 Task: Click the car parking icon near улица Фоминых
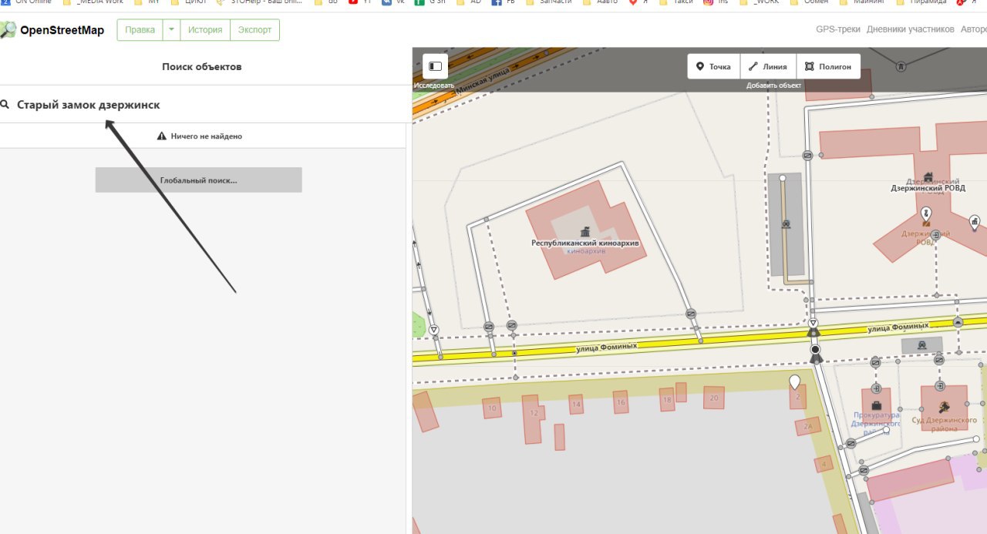[x=921, y=344]
